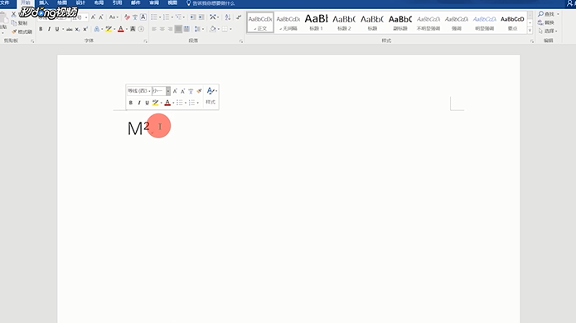This screenshot has height=323, width=576.
Task: Align text right in the ribbon
Action: [x=170, y=29]
